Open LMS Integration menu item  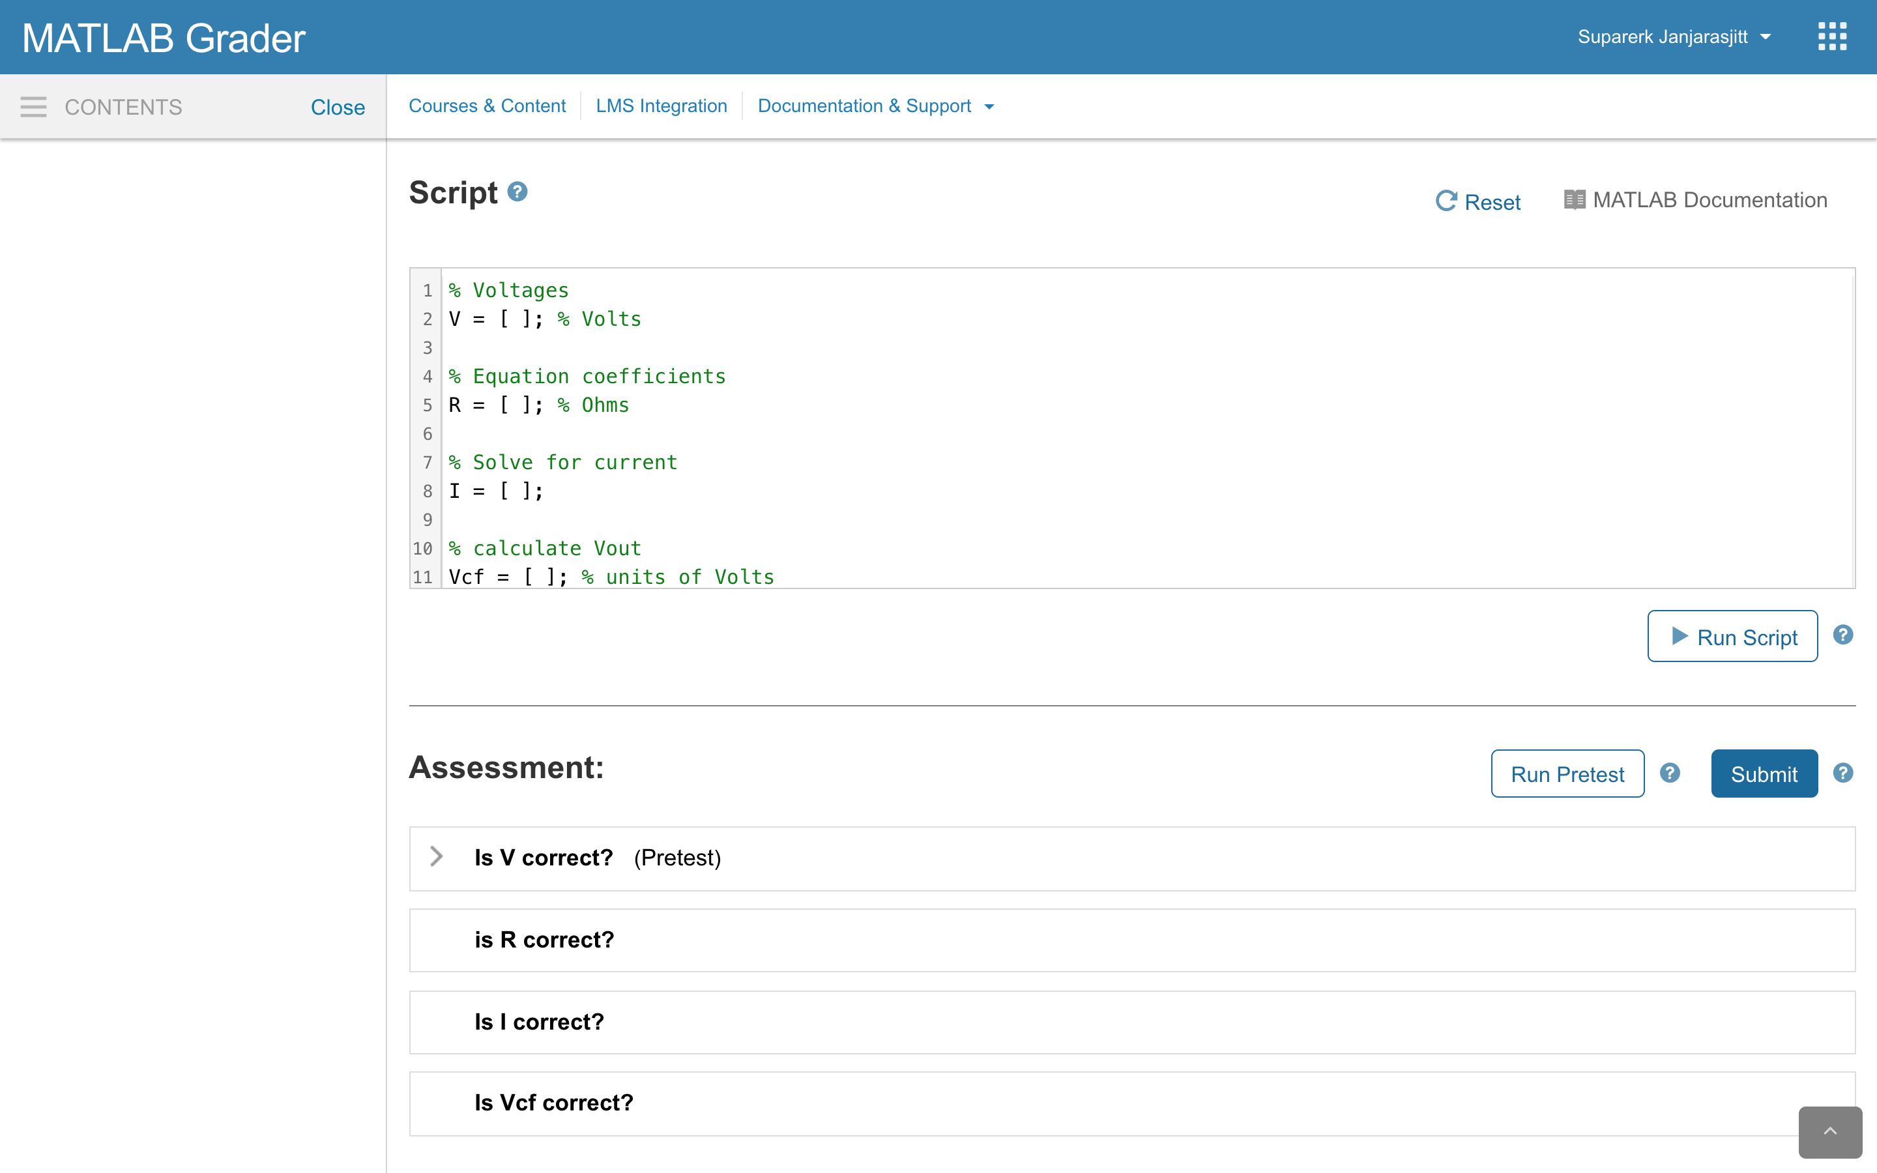661,106
